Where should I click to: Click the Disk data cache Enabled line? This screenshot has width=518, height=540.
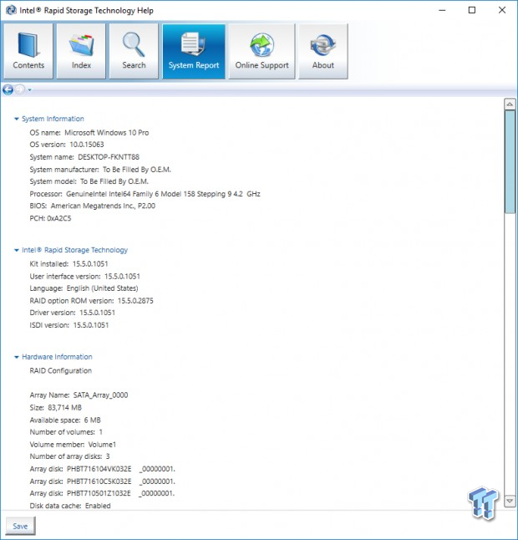click(x=70, y=506)
